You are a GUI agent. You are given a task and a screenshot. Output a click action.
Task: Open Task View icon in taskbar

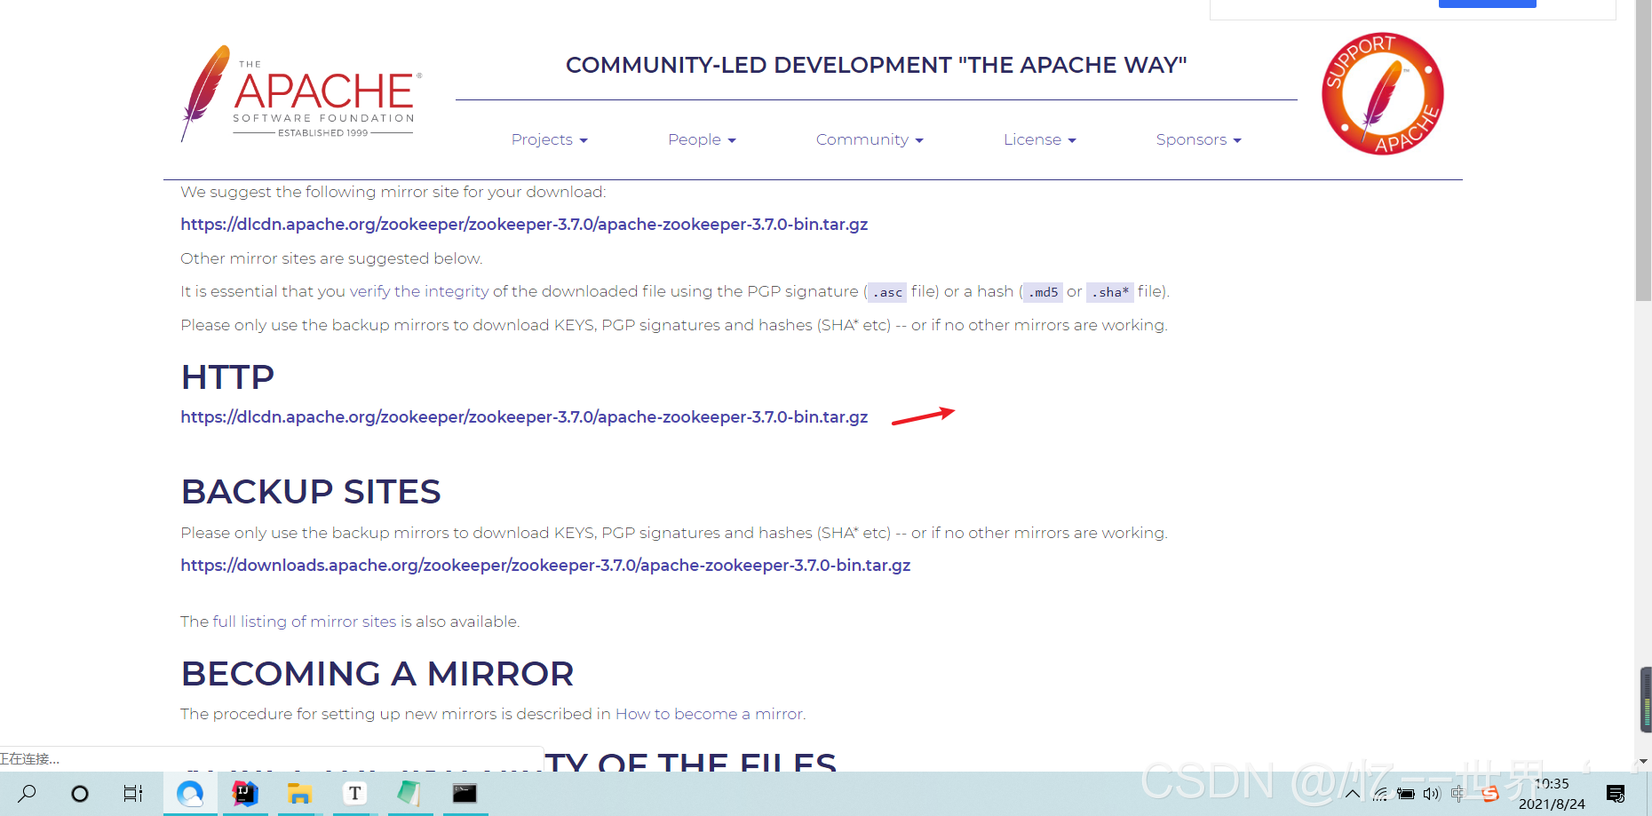[133, 794]
